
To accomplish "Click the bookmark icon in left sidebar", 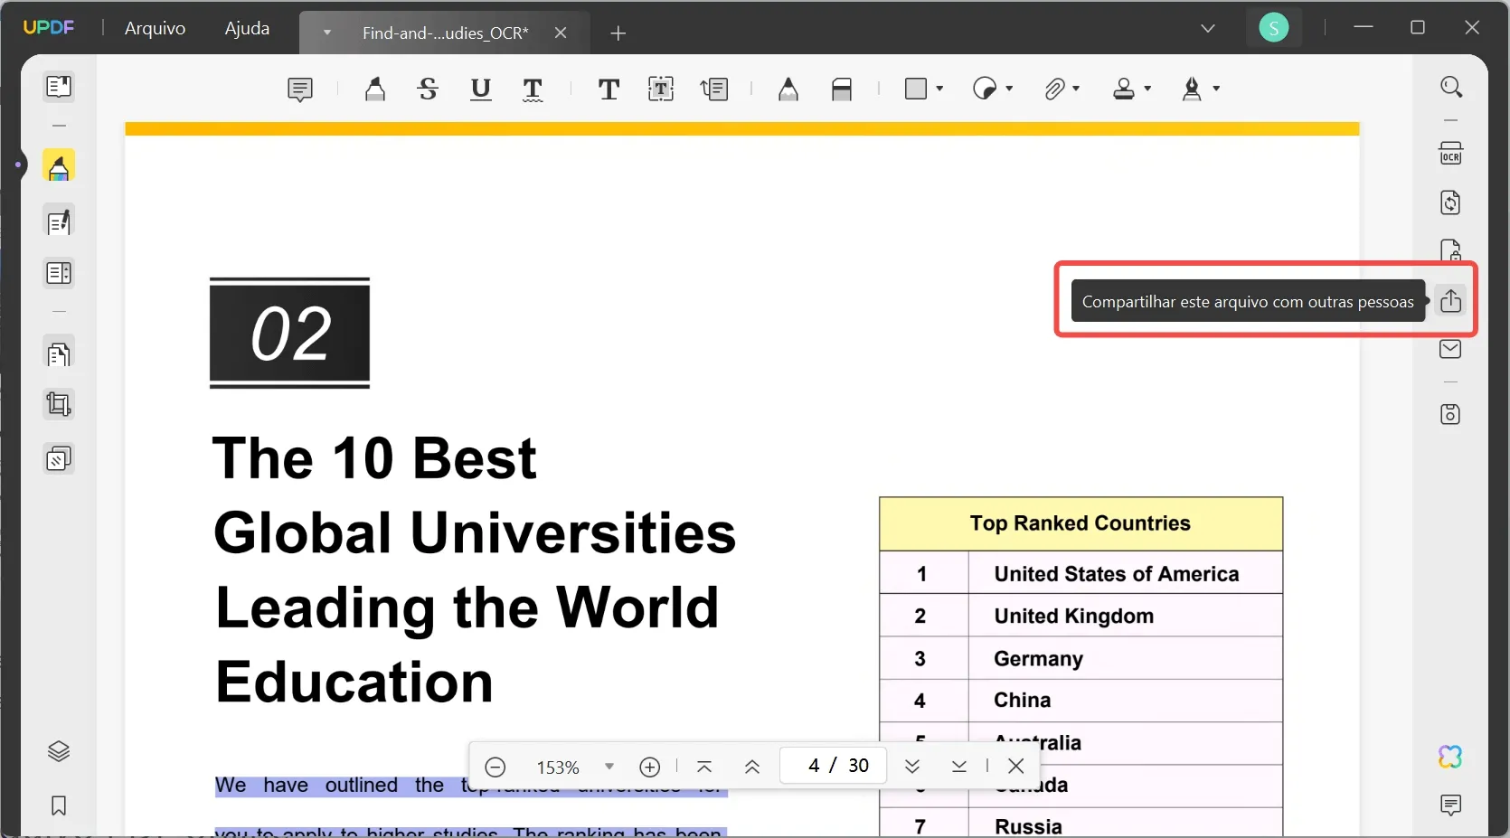I will pyautogui.click(x=58, y=807).
